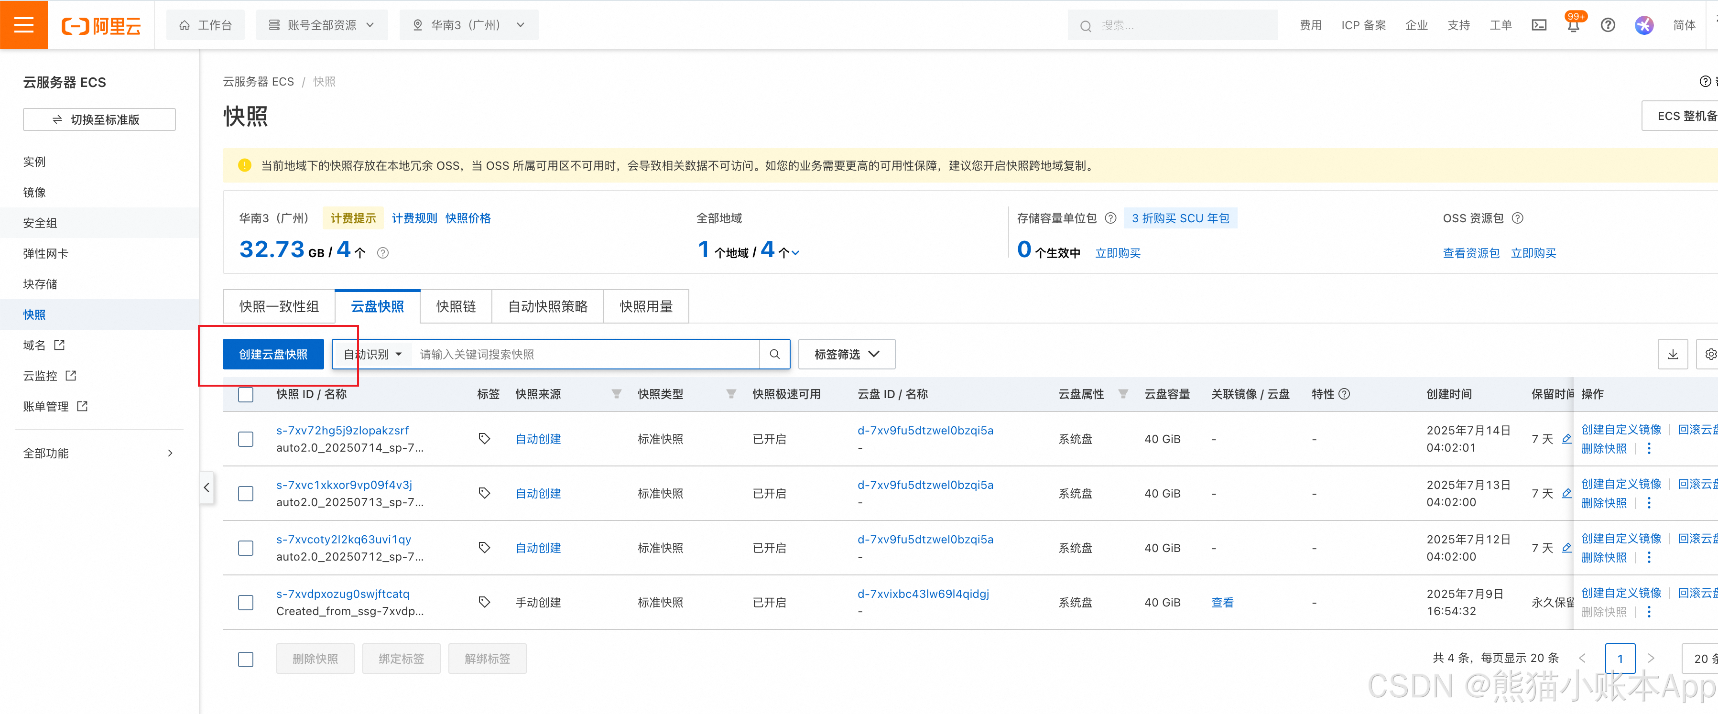The height and width of the screenshot is (714, 1718).
Task: Edit retention time for July 14 snapshot
Action: click(1566, 439)
